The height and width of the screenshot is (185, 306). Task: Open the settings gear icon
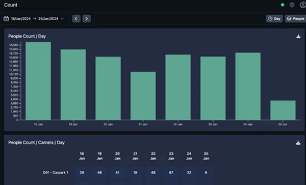pos(292,5)
